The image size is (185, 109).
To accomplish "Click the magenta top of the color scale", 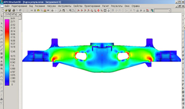I will [7, 21].
